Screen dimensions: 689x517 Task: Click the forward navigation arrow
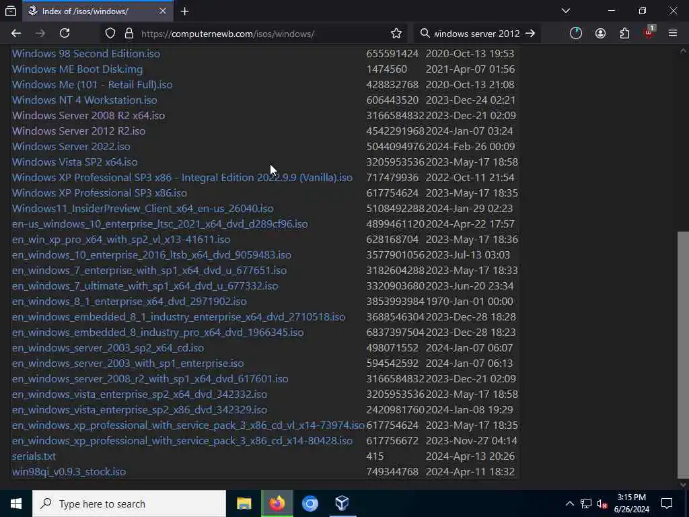(40, 34)
